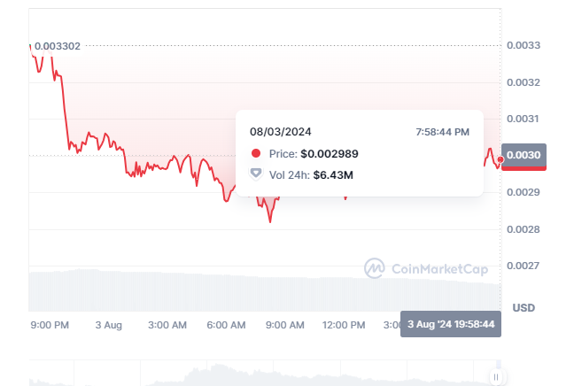Click the 9:00 PM axis label

pos(49,325)
